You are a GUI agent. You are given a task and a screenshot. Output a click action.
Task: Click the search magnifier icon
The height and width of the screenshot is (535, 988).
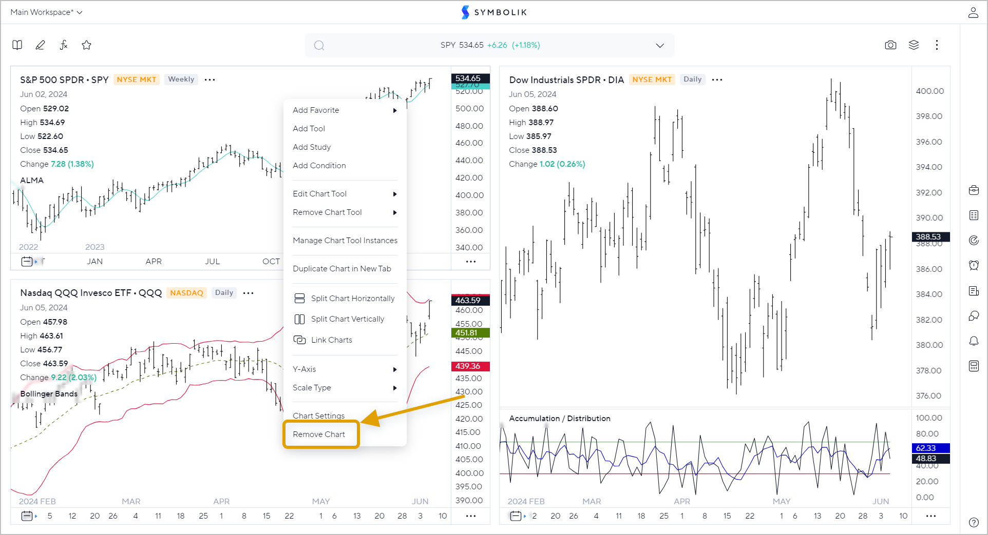click(x=319, y=45)
